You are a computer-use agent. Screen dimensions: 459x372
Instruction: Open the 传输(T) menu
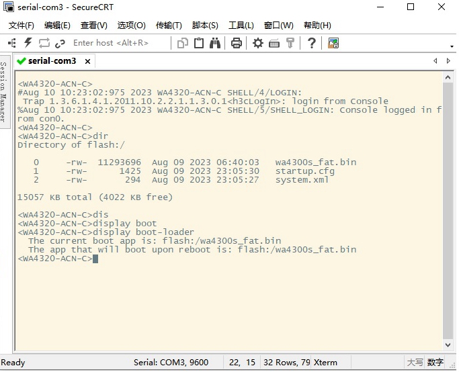click(169, 26)
